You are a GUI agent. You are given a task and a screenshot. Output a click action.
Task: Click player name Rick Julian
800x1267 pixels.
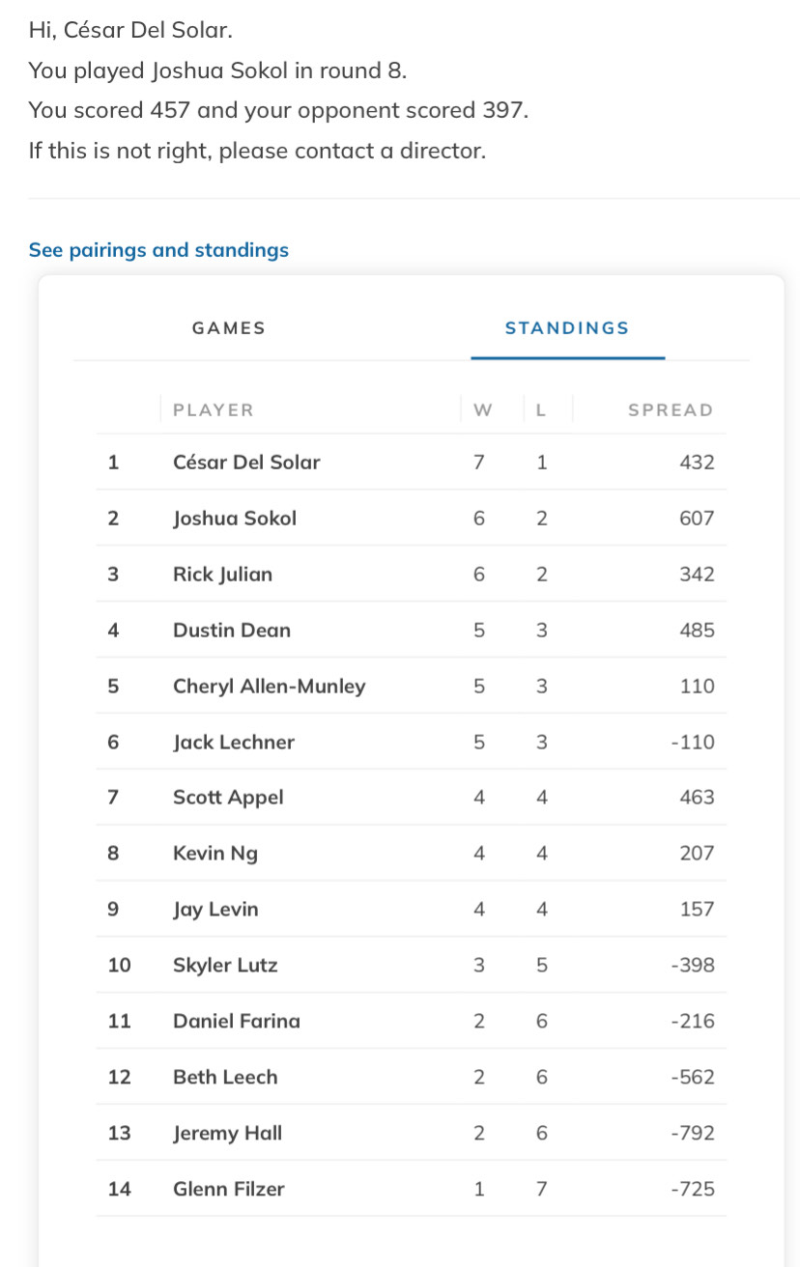(222, 575)
